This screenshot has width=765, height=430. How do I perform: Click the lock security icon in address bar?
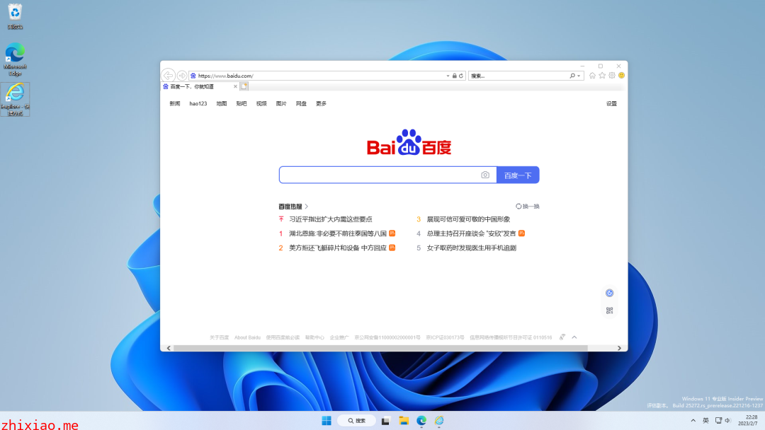(454, 76)
